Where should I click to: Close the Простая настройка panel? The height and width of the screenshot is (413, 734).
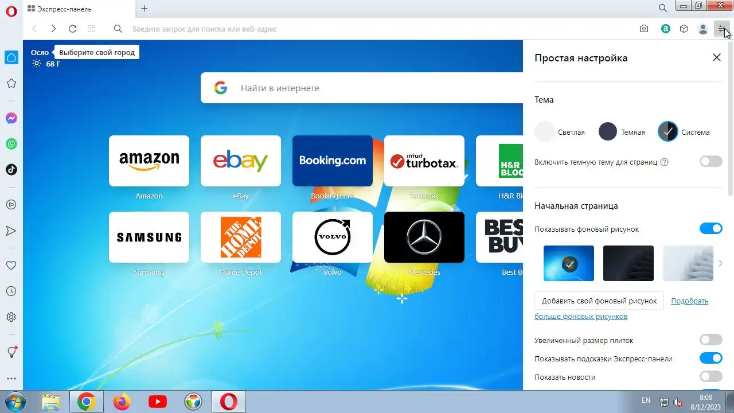click(717, 57)
